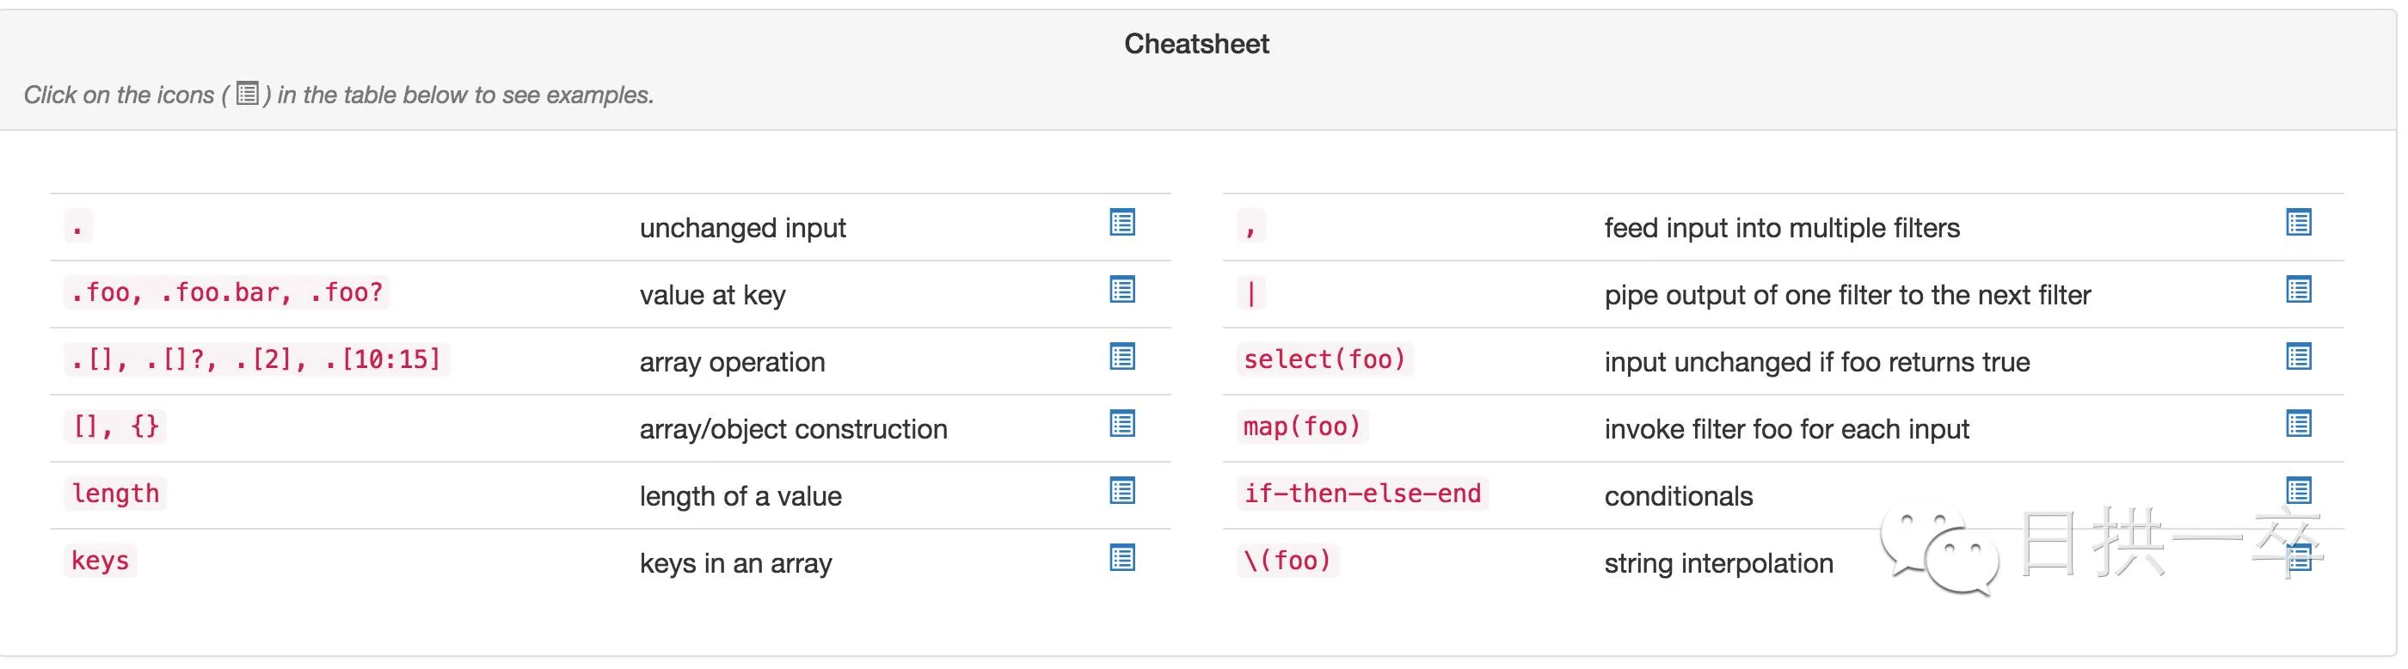Click the if-then-else-end code label
This screenshot has width=2408, height=669.
(x=1362, y=494)
